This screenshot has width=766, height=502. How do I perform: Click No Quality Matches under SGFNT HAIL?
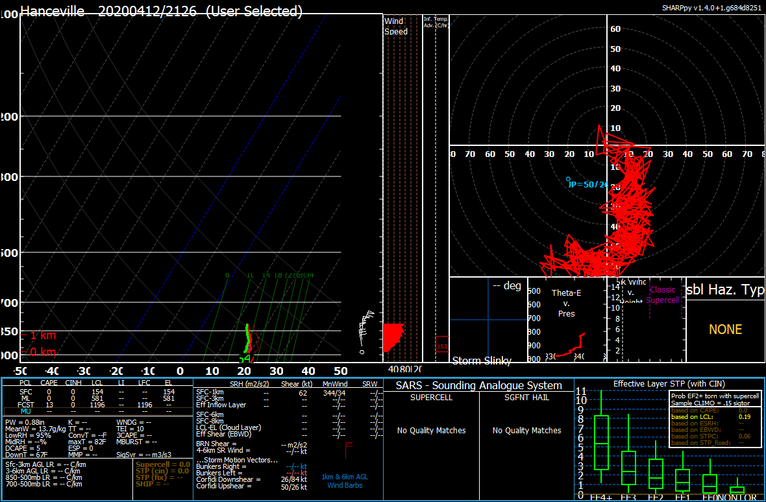(x=526, y=430)
